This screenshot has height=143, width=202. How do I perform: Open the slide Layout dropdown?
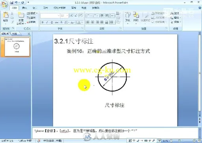pyautogui.click(x=32, y=13)
